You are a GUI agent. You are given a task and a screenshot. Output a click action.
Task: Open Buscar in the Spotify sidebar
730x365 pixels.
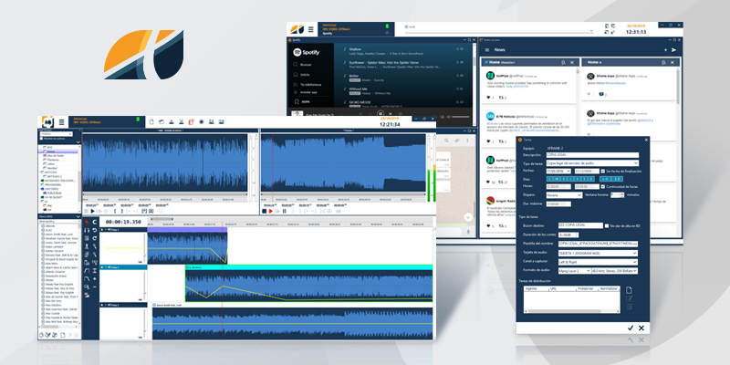click(x=306, y=65)
